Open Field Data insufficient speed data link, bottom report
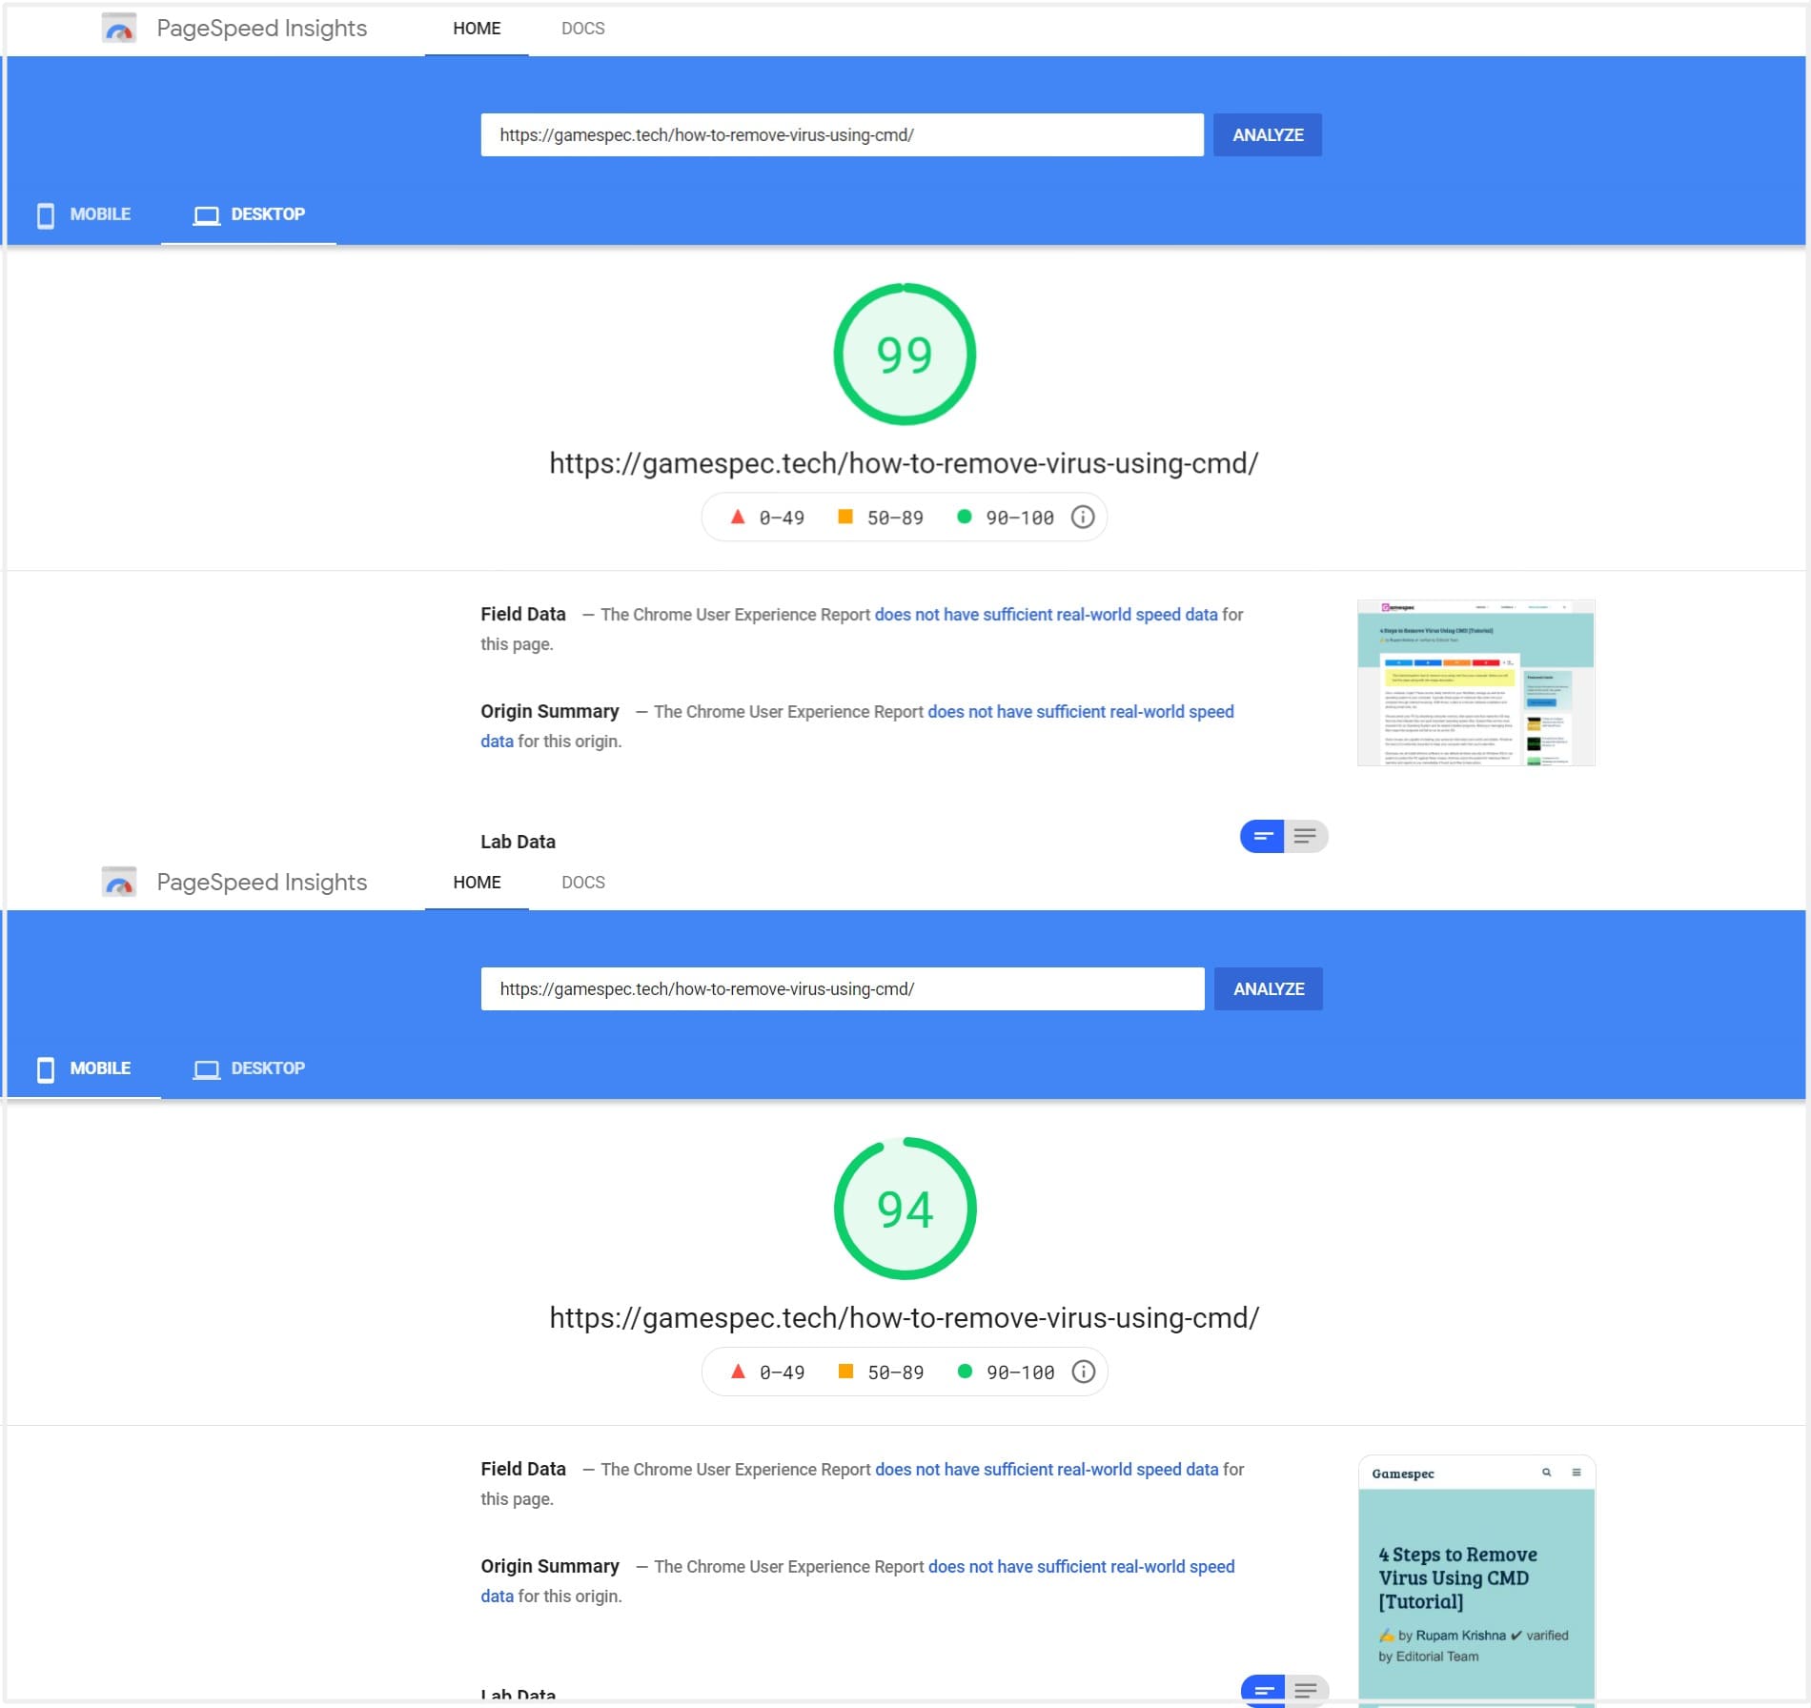This screenshot has height=1708, width=1811. click(1047, 1470)
